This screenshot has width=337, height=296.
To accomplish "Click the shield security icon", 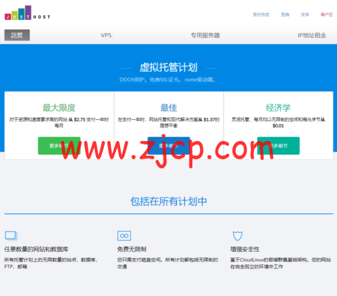I will [237, 236].
